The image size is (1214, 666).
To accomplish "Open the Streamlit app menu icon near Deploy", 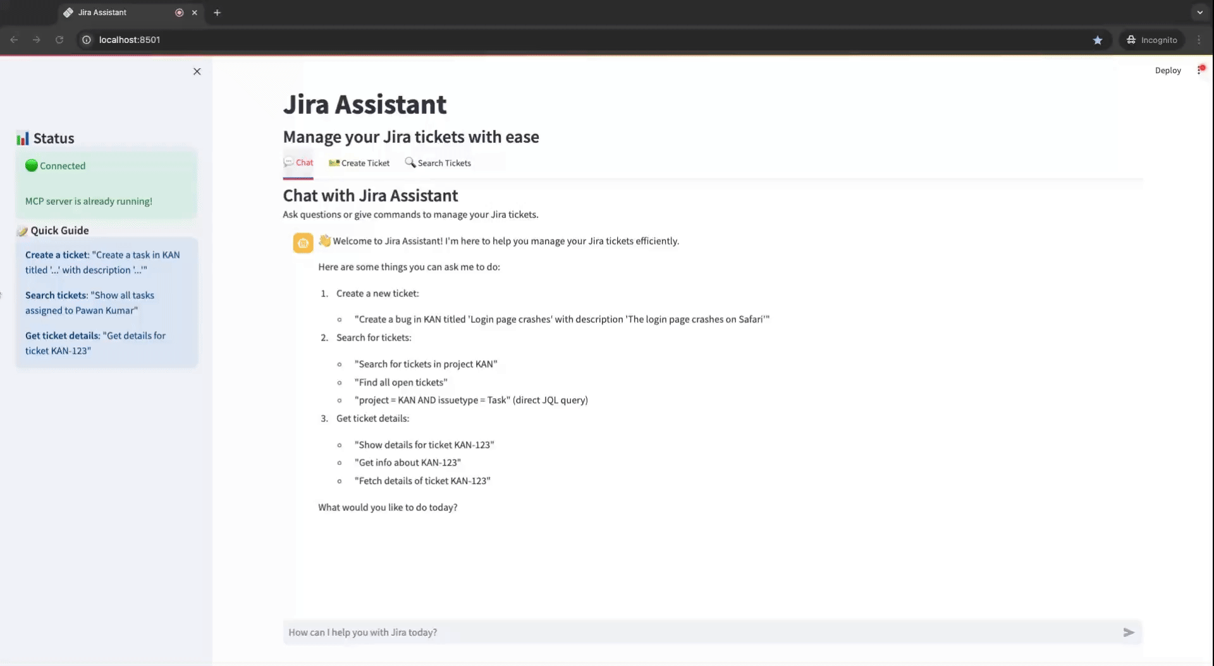I will pyautogui.click(x=1201, y=70).
